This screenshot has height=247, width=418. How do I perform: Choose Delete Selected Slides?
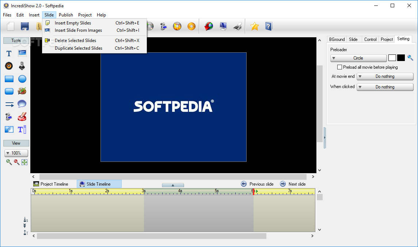[94, 41]
